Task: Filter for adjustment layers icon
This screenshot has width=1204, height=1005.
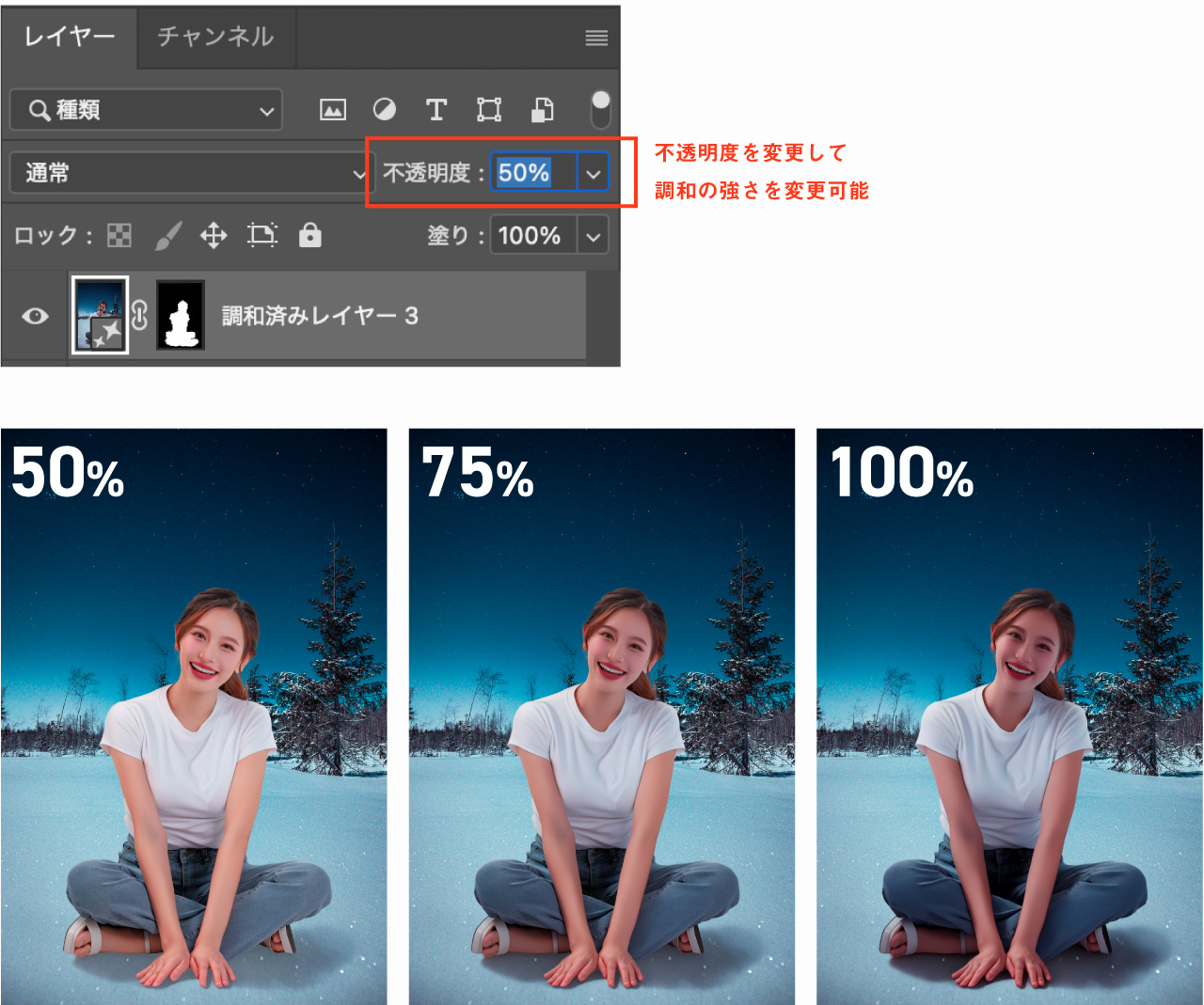Action: point(385,110)
